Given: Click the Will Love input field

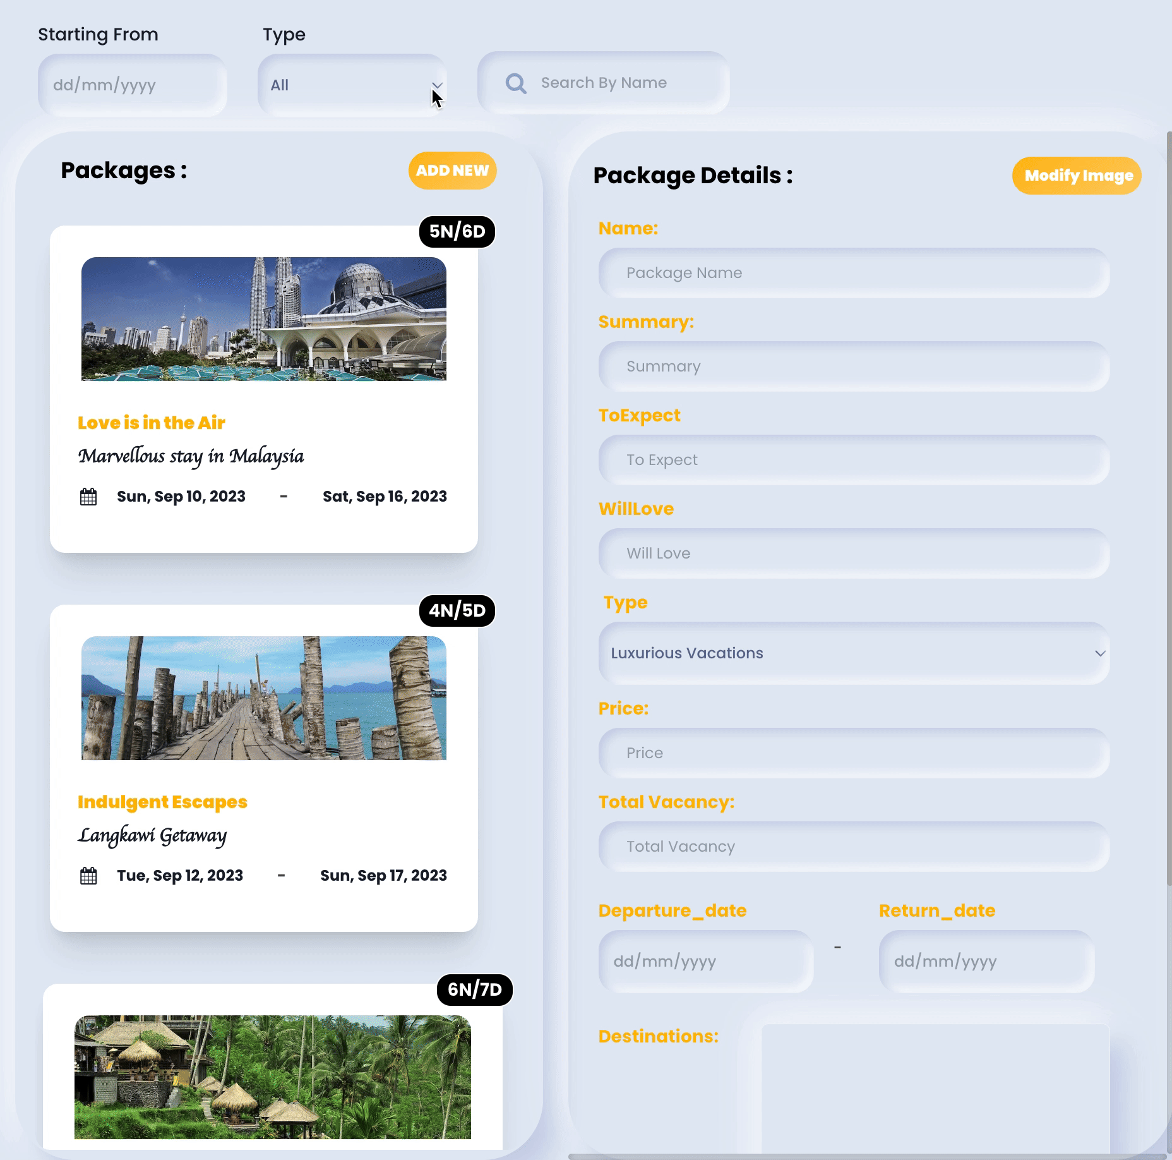Looking at the screenshot, I should click(x=854, y=553).
